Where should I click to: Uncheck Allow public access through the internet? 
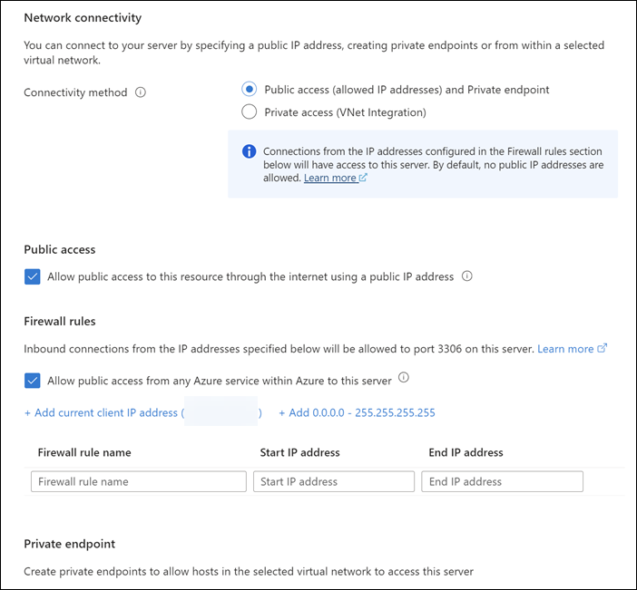33,277
